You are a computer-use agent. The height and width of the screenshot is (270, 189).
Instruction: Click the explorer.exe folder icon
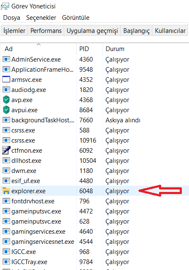[6, 191]
